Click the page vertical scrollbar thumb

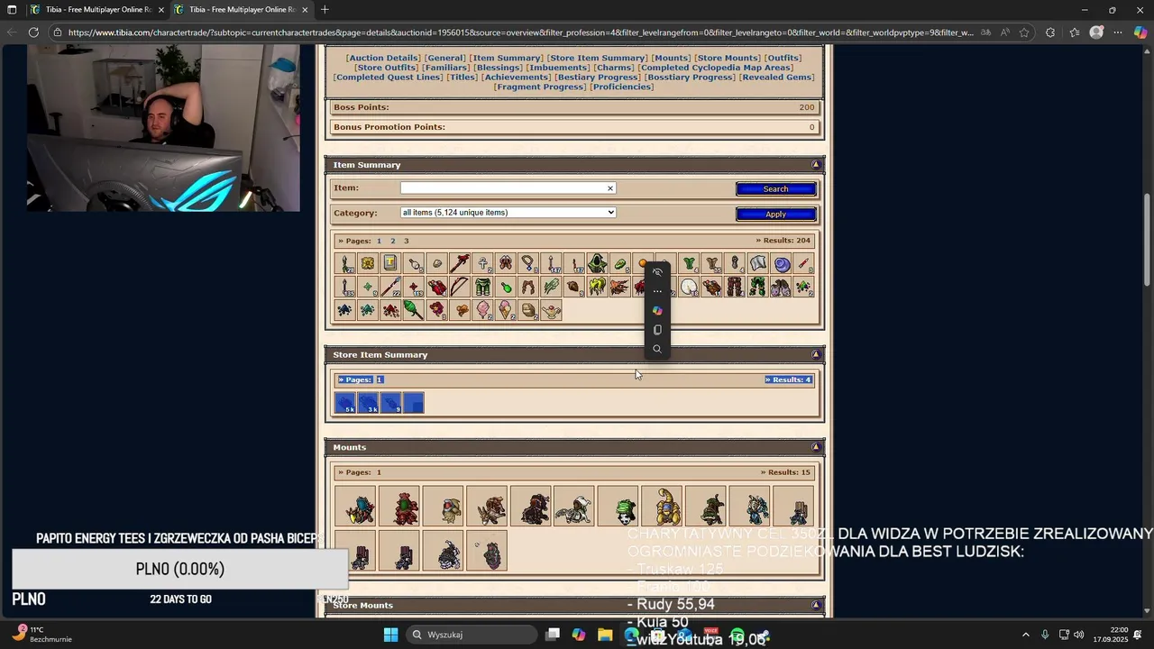coord(1148,240)
